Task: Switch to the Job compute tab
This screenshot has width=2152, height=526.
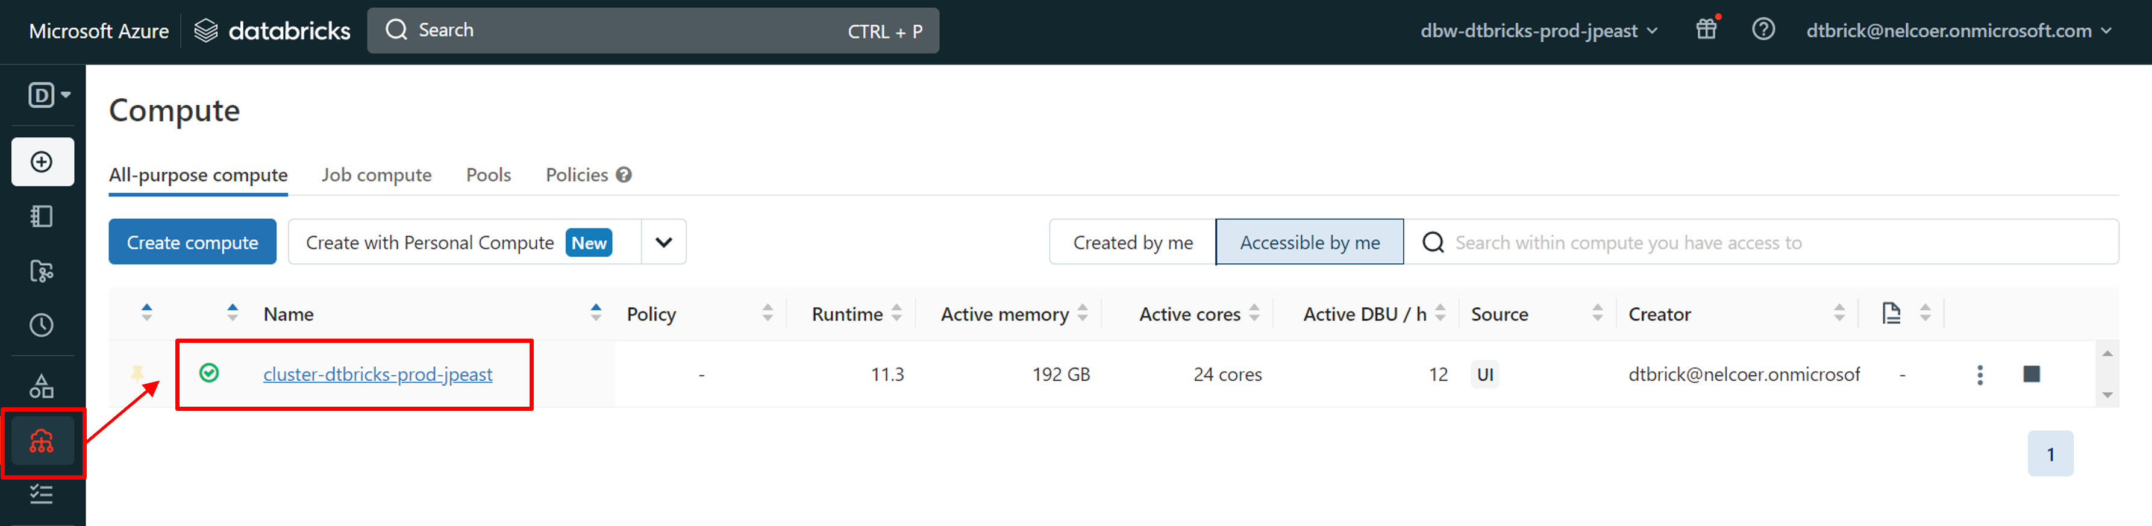Action: pyautogui.click(x=376, y=175)
